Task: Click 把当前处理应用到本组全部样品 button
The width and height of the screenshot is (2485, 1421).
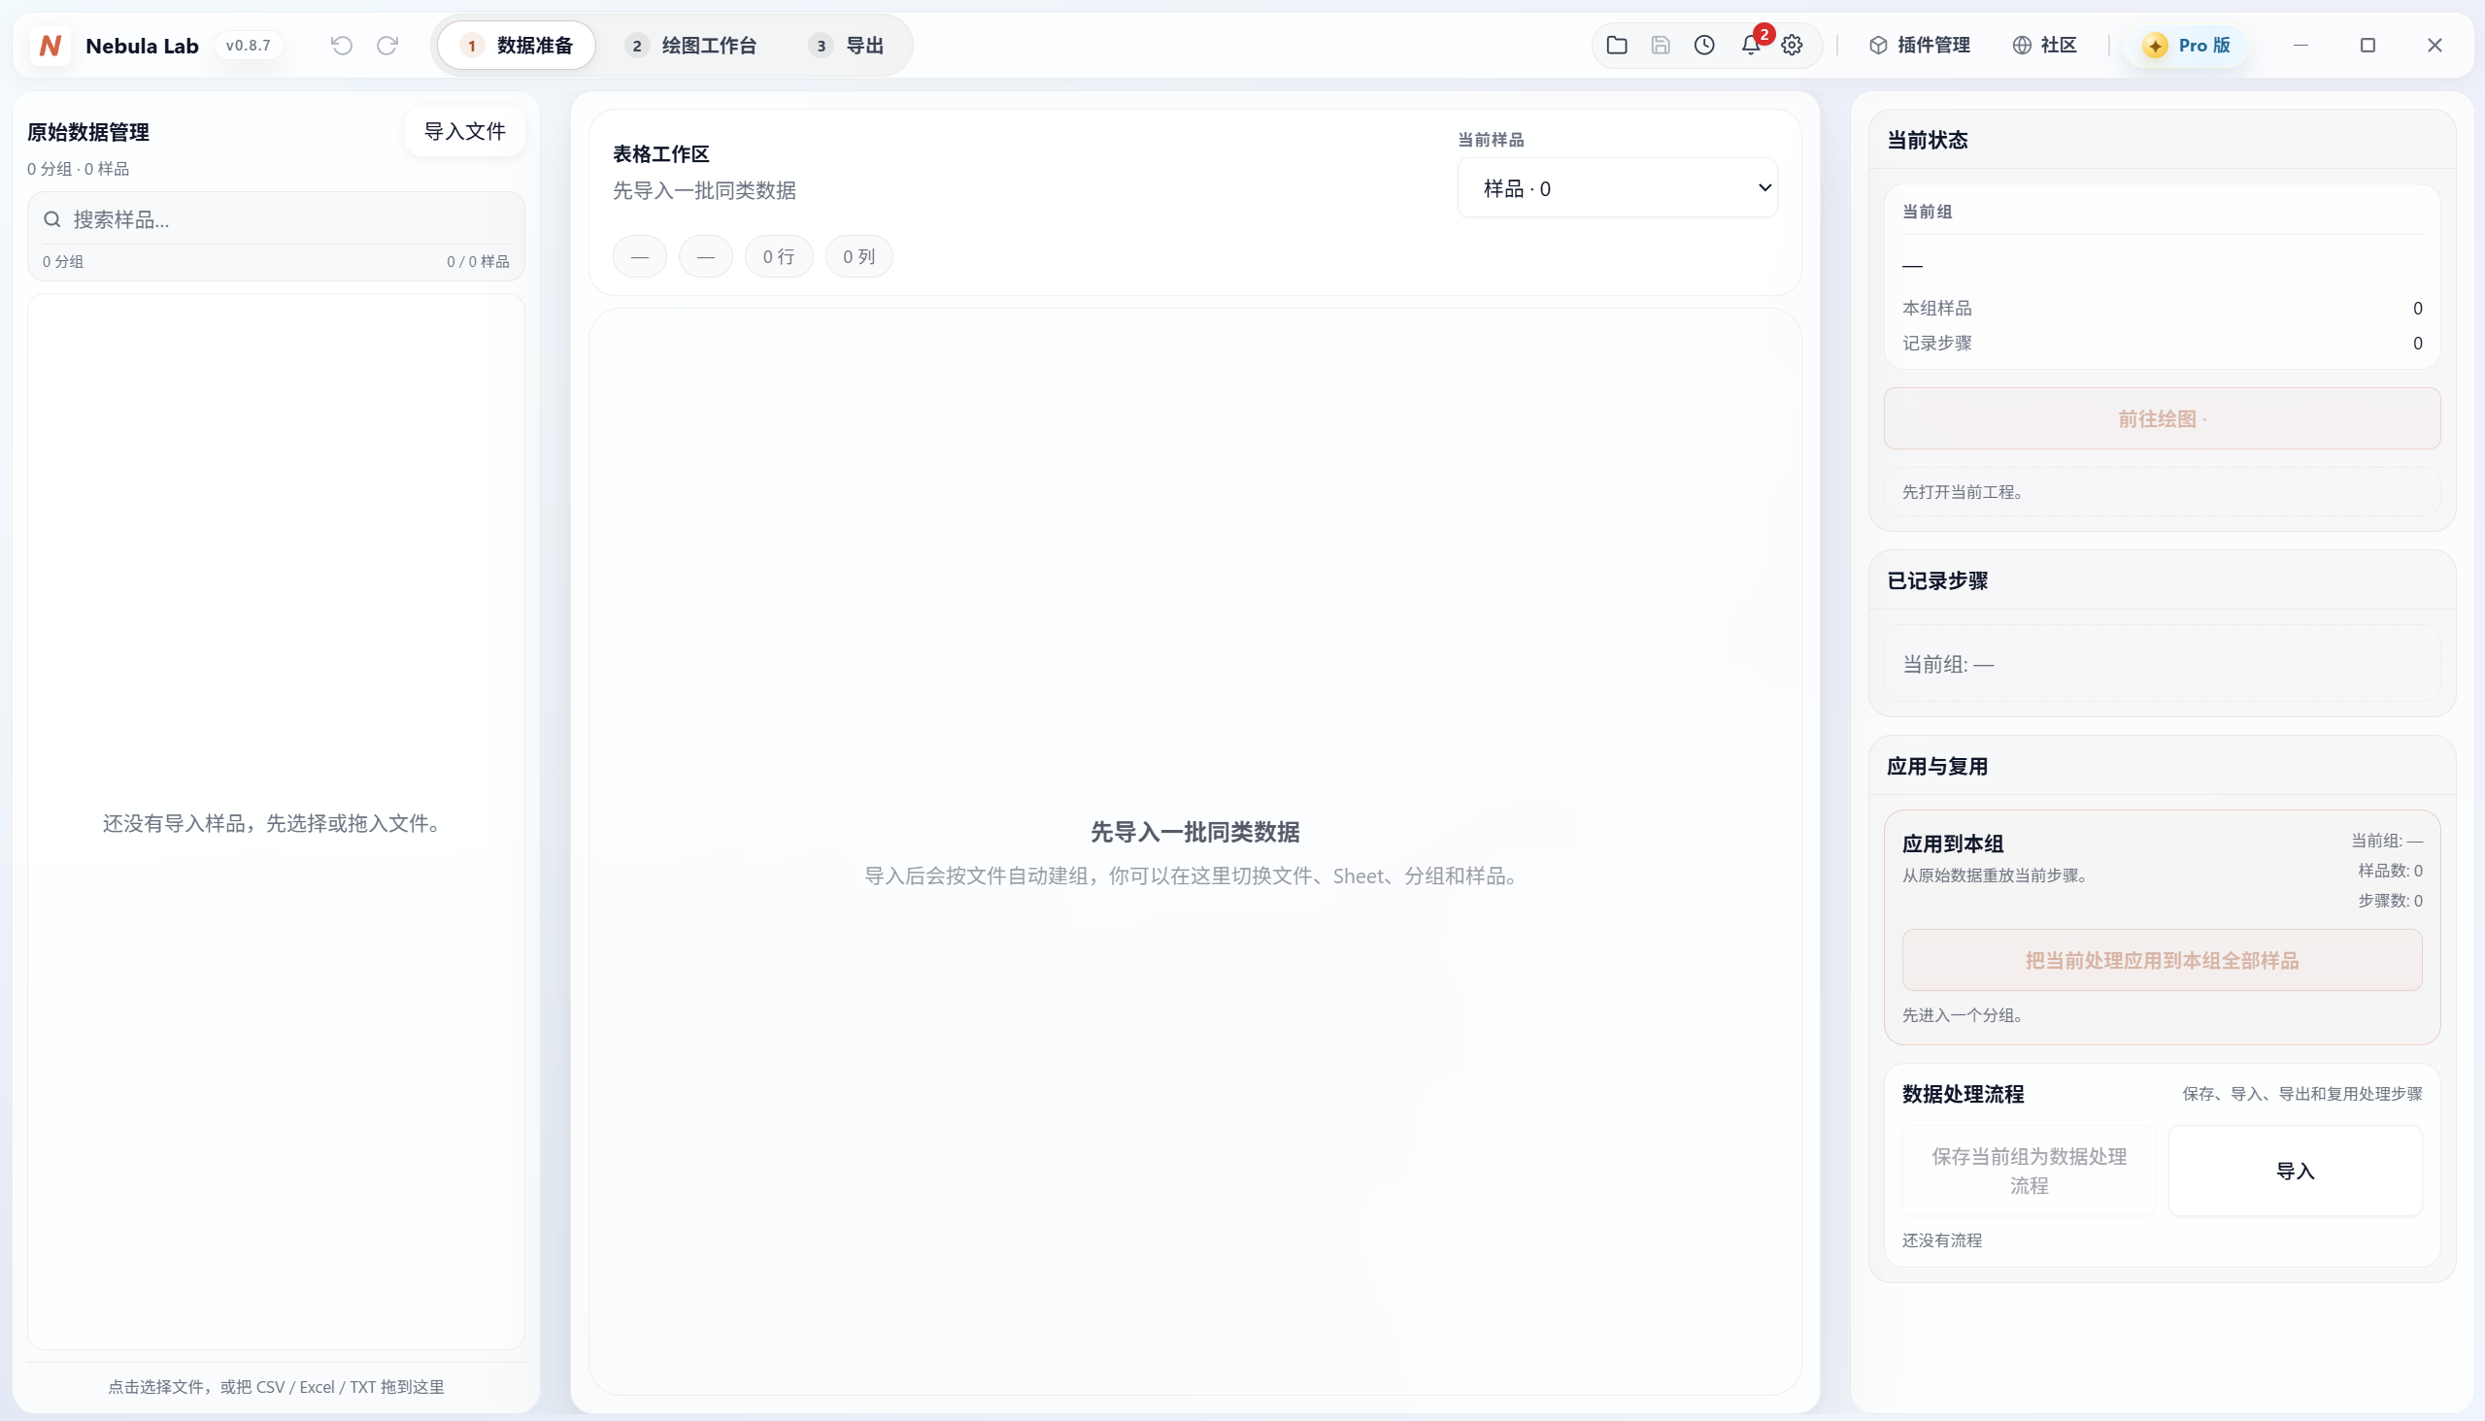Action: click(2162, 960)
